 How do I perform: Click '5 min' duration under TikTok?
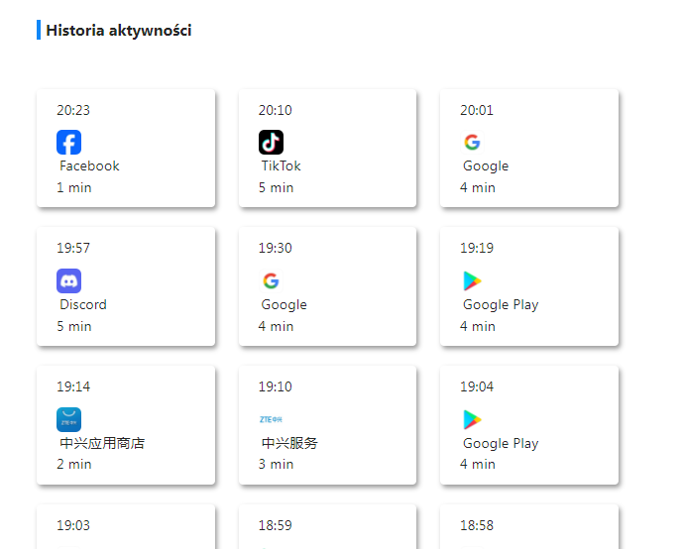pyautogui.click(x=276, y=187)
